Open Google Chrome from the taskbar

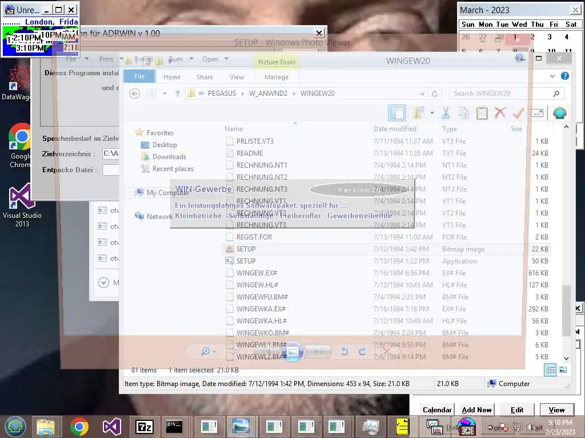[x=79, y=427]
